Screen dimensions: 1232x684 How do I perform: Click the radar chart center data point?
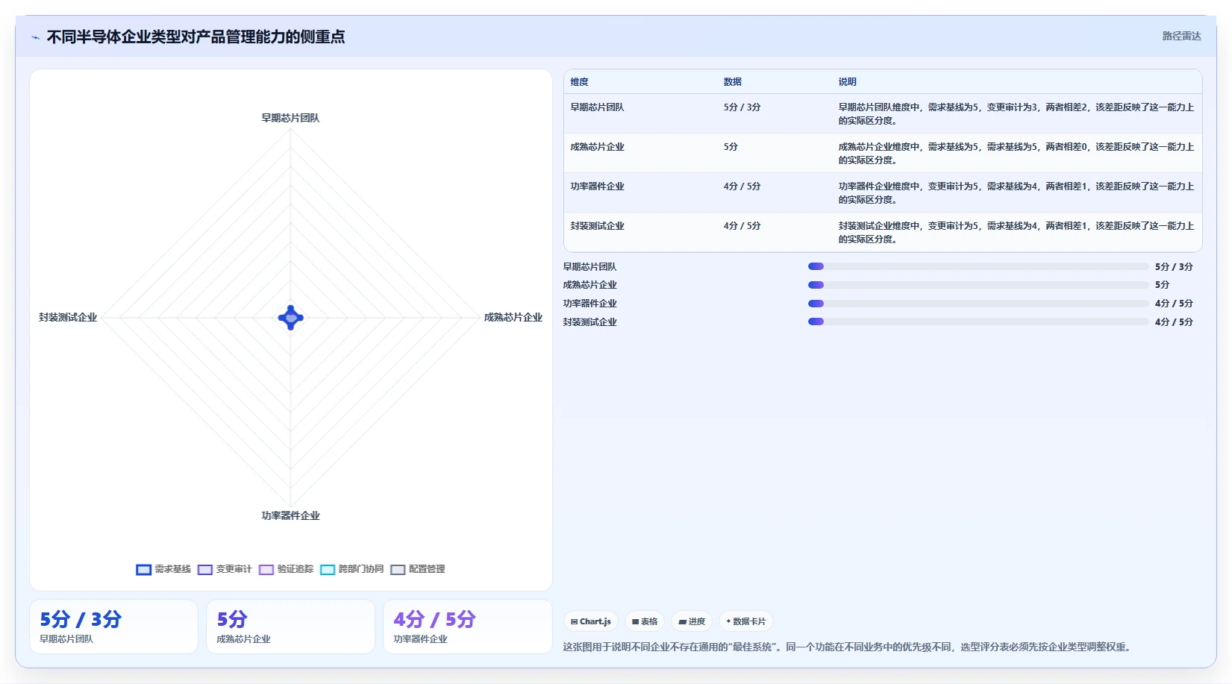click(x=291, y=318)
